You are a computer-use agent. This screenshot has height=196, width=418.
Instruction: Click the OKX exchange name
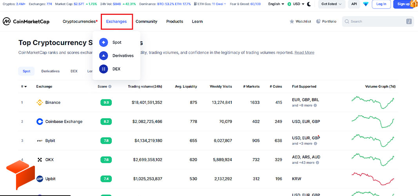coord(49,160)
